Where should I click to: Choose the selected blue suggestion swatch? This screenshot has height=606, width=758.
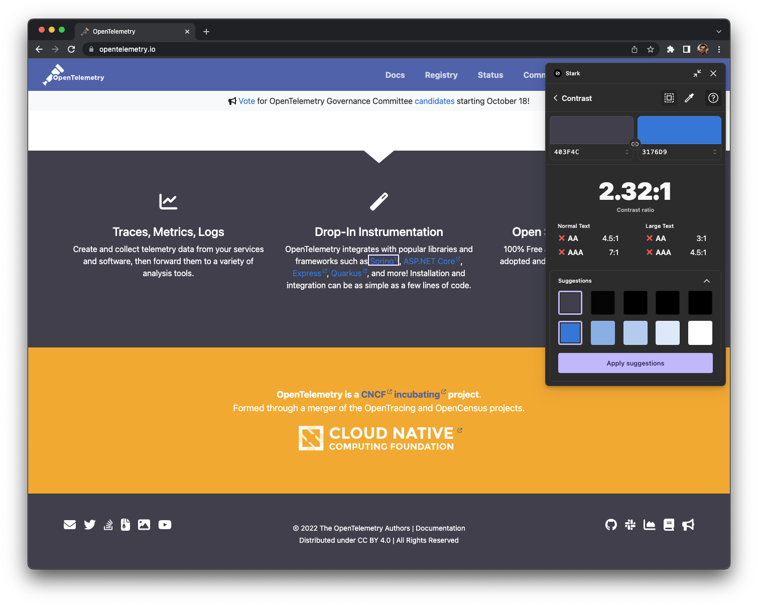tap(570, 333)
